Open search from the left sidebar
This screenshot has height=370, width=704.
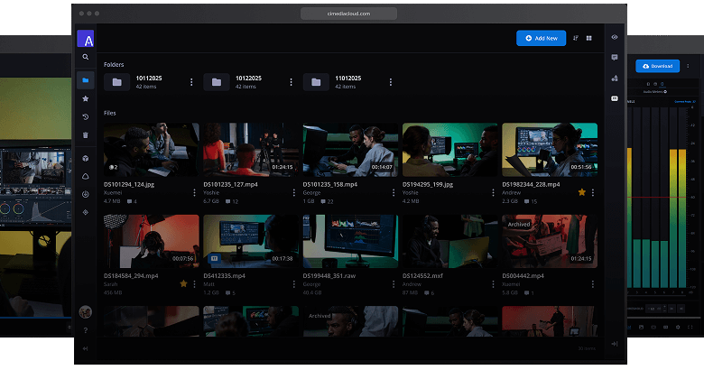(x=86, y=57)
